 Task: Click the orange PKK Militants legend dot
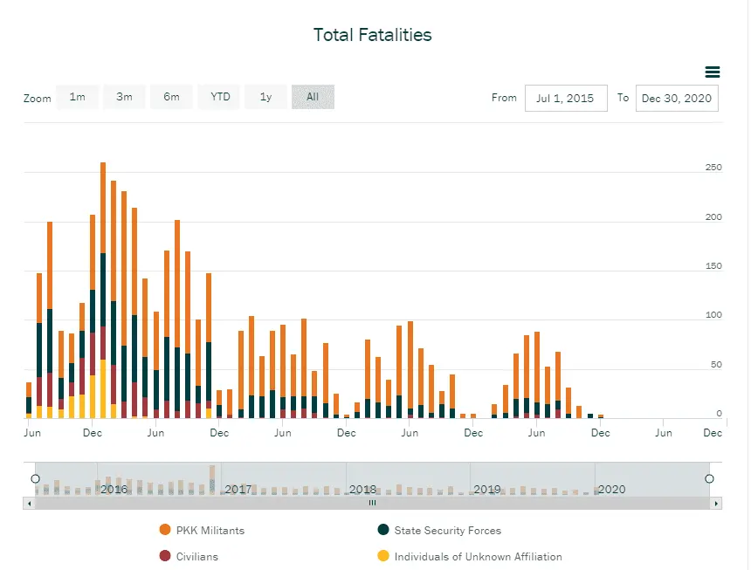pos(165,530)
